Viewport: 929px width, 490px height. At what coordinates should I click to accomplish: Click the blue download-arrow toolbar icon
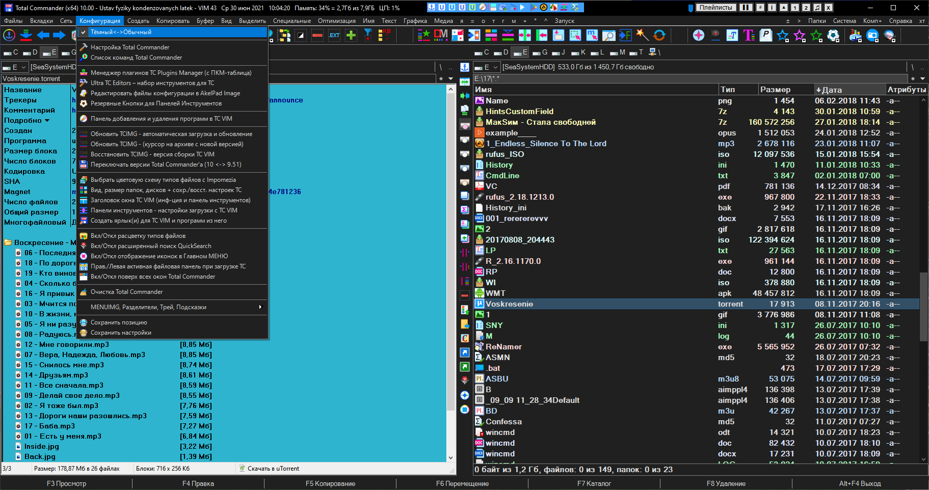[x=26, y=35]
